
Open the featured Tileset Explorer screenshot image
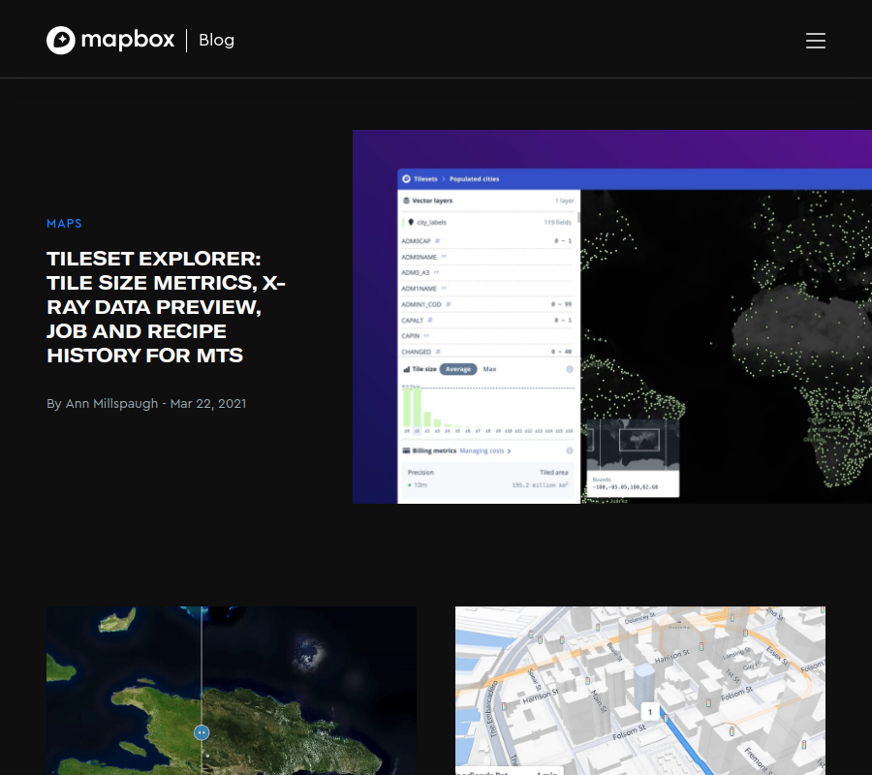(612, 317)
